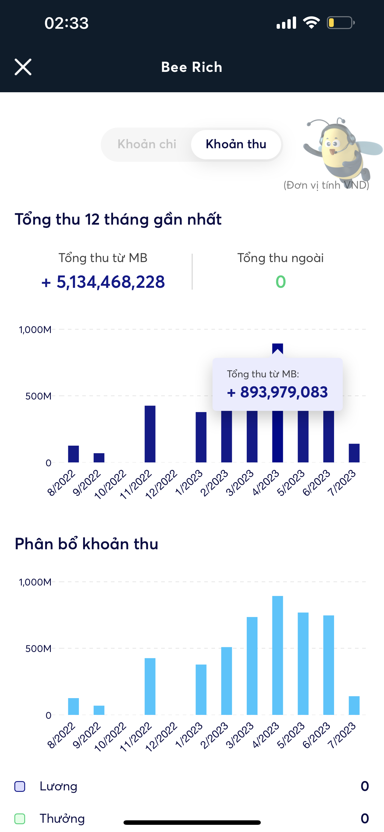Tap the 7/2023 dark blue income bar
384x832 pixels.
(x=354, y=453)
